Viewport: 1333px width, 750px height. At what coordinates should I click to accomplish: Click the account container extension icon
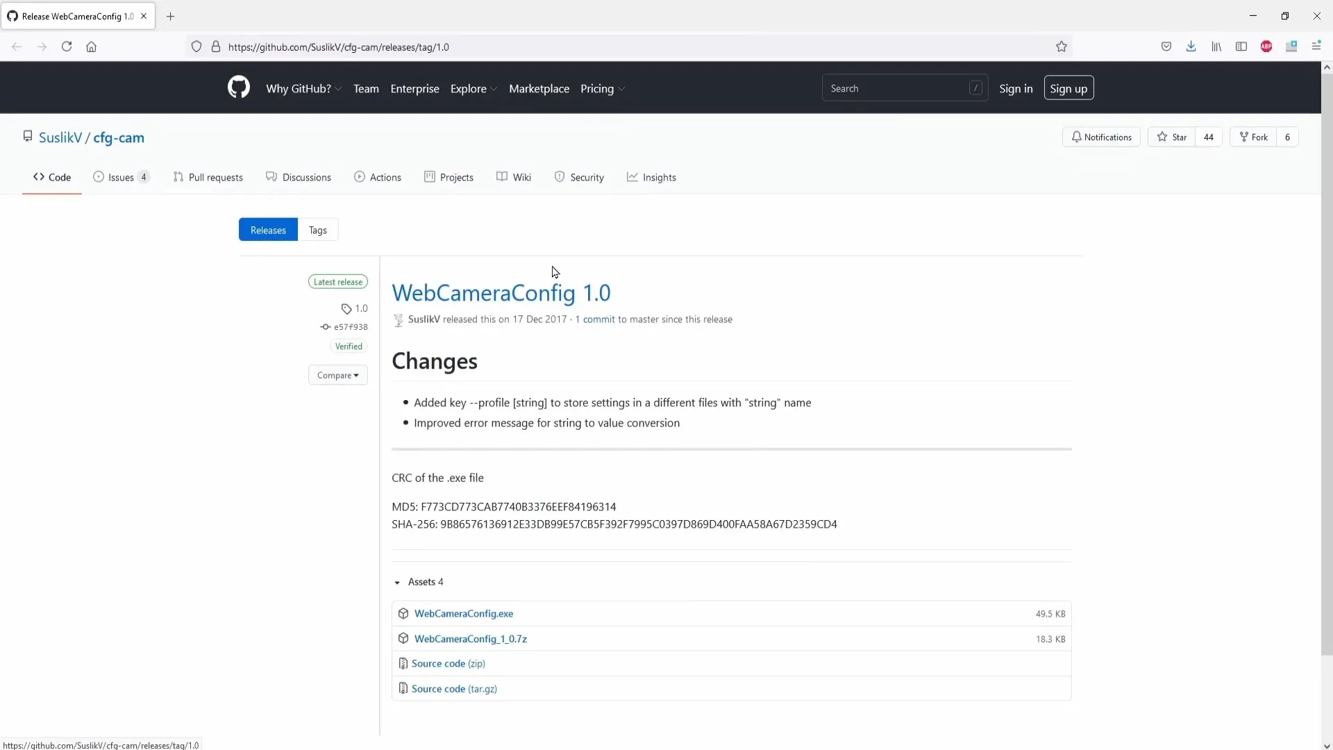coord(1291,47)
